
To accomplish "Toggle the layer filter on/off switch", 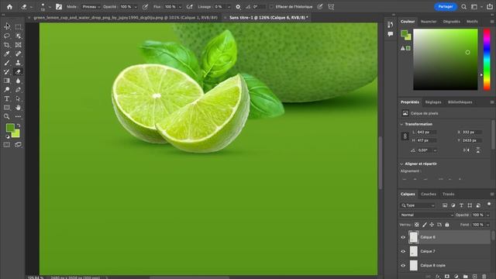I will point(489,205).
